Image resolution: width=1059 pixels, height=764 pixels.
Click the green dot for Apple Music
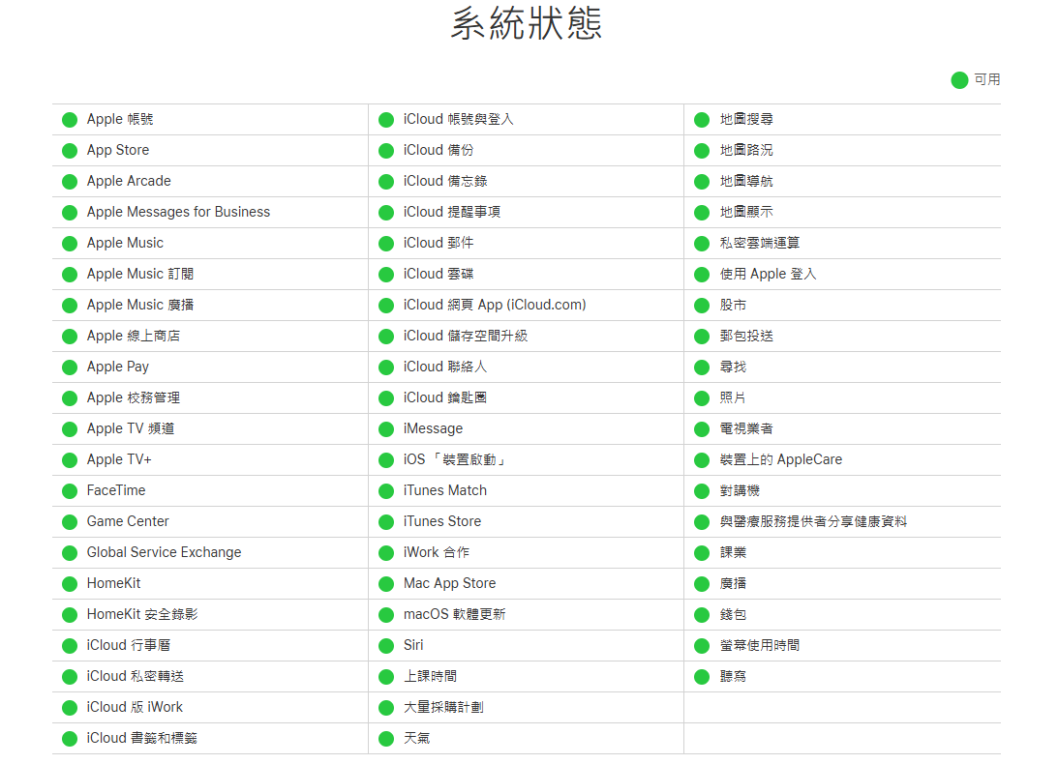[x=70, y=244]
